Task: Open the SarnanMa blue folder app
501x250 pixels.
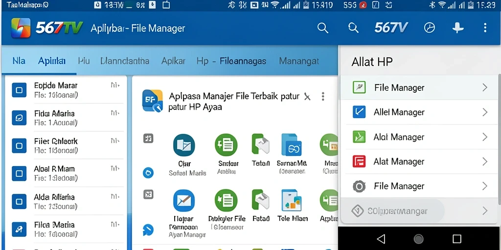Action: tap(292, 145)
